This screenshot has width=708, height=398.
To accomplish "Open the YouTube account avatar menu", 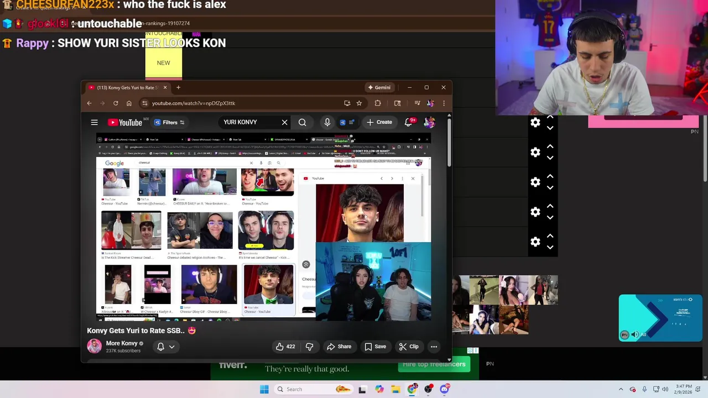I will [430, 122].
